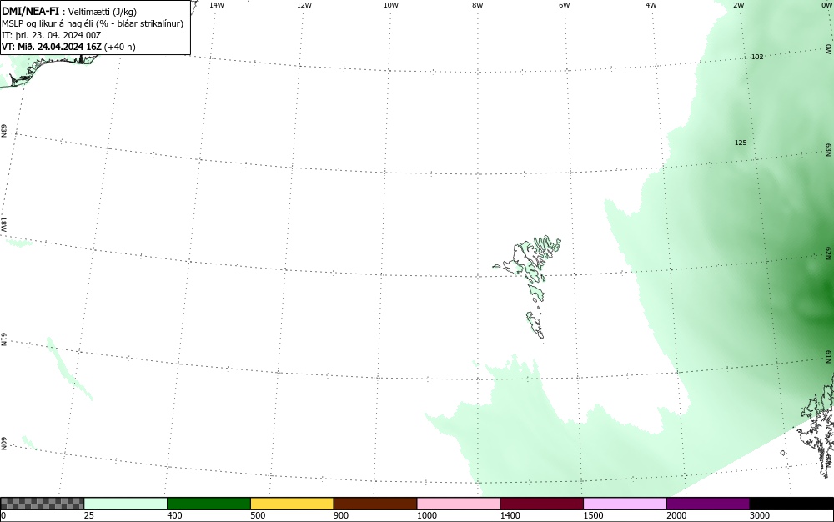834x522 pixels.
Task: Click the legend value "500"
Action: (x=258, y=515)
